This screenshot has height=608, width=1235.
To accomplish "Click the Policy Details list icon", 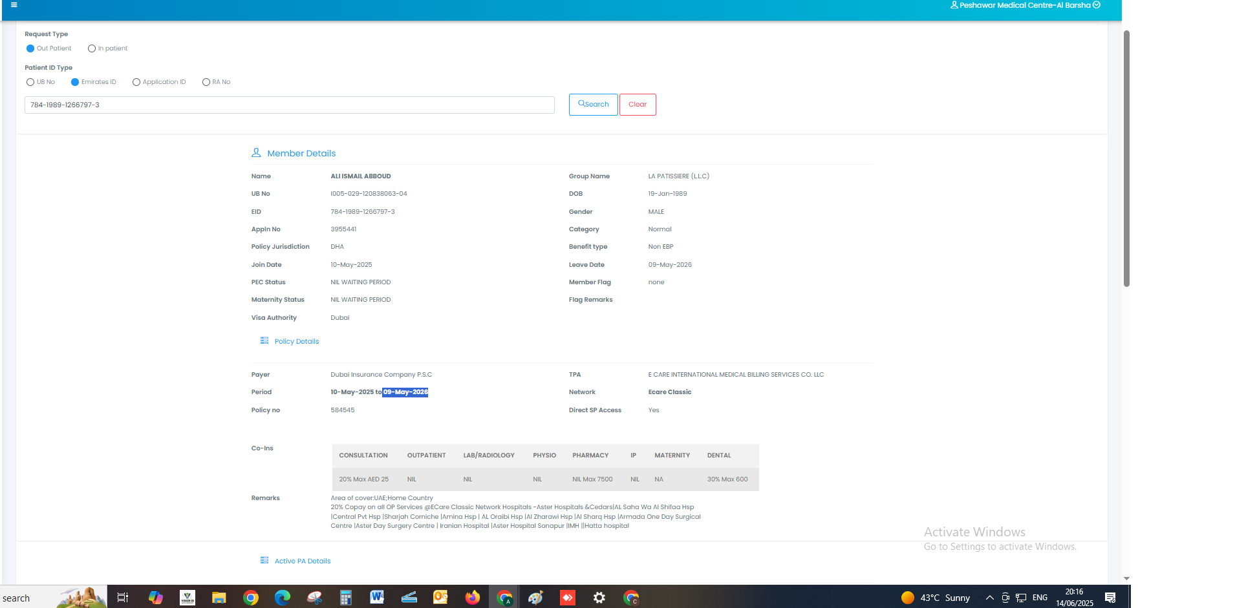I will 264,341.
